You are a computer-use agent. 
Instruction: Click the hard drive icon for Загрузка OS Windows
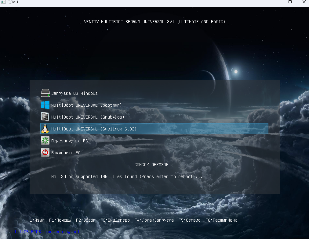(x=45, y=93)
